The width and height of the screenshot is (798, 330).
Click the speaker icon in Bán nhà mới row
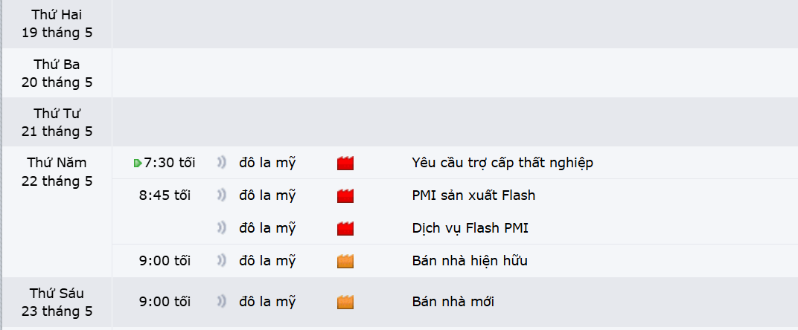coord(221,302)
